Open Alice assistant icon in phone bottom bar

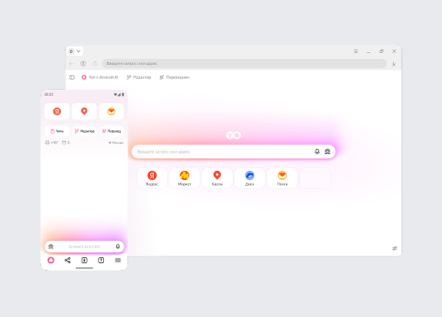(x=51, y=260)
